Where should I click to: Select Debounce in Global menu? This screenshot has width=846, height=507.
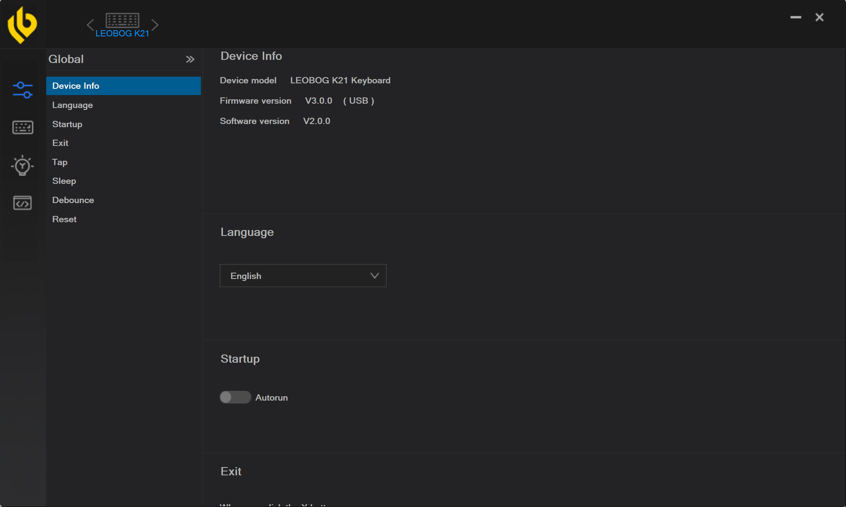click(x=123, y=200)
